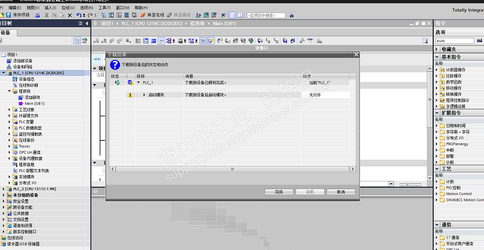Click the Paste icon in main toolbar
Image resolution: width=484 pixels, height=250 pixels.
[62, 15]
